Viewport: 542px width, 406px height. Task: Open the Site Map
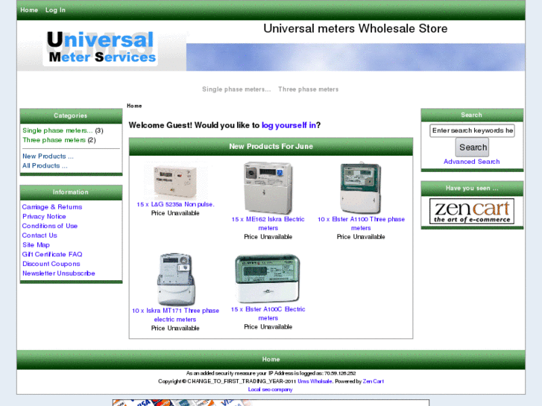coord(36,244)
